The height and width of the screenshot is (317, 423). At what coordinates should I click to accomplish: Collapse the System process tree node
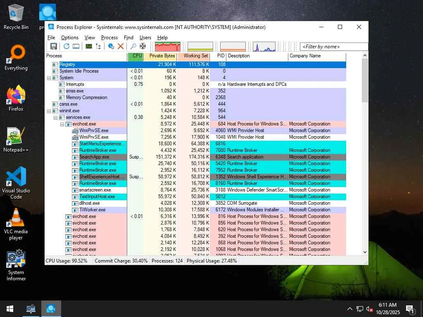[49, 78]
